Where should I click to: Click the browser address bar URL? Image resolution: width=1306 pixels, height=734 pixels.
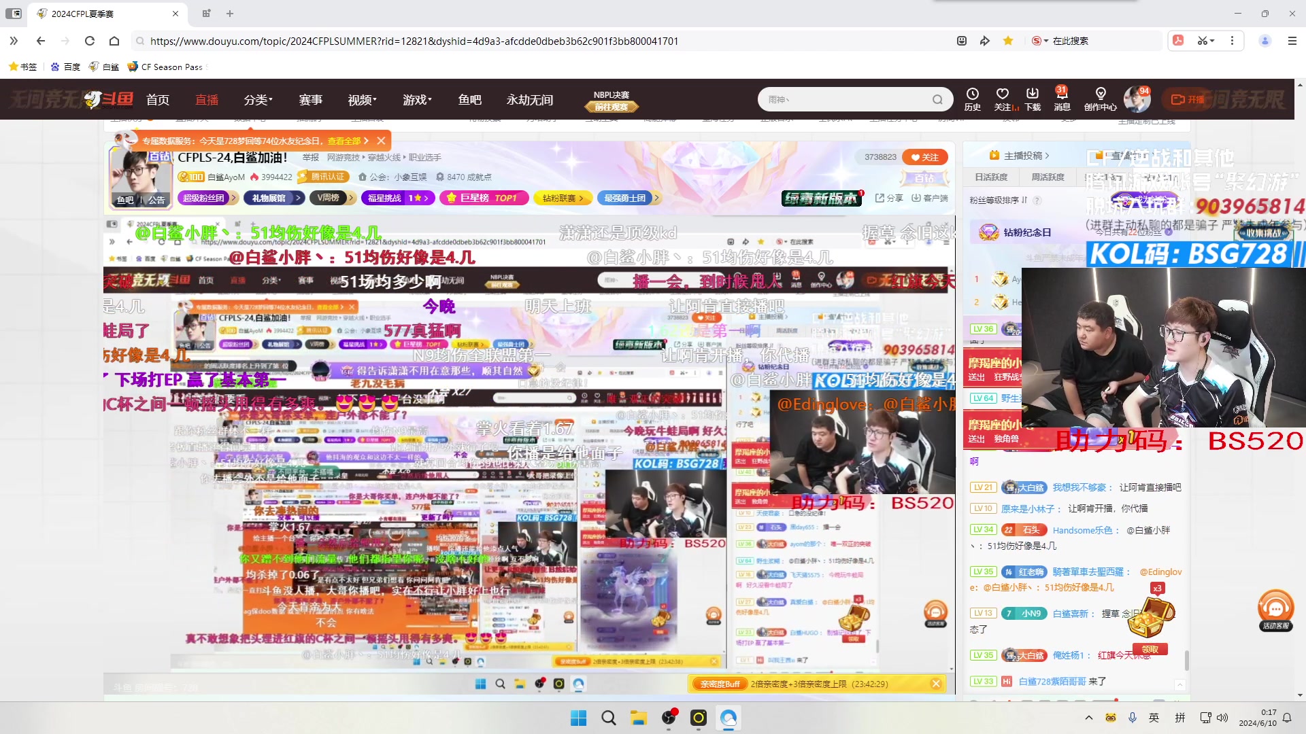click(x=414, y=41)
